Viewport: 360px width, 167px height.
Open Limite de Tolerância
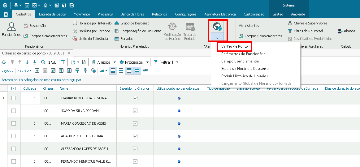[x=90, y=39]
